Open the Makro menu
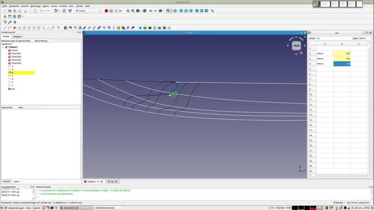 46,6
